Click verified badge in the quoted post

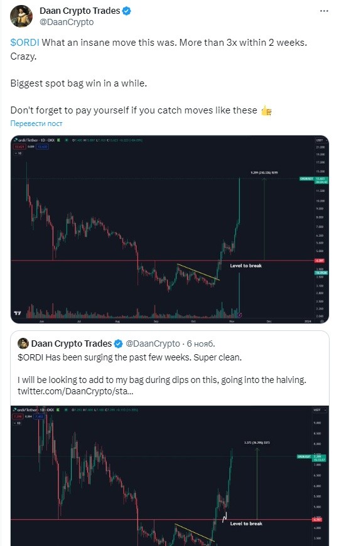pos(119,344)
